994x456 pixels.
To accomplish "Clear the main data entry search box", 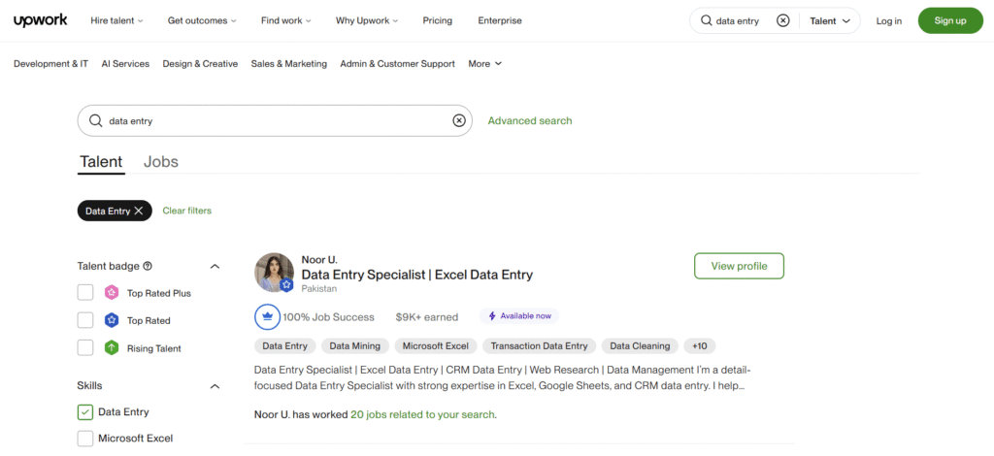I will point(459,120).
